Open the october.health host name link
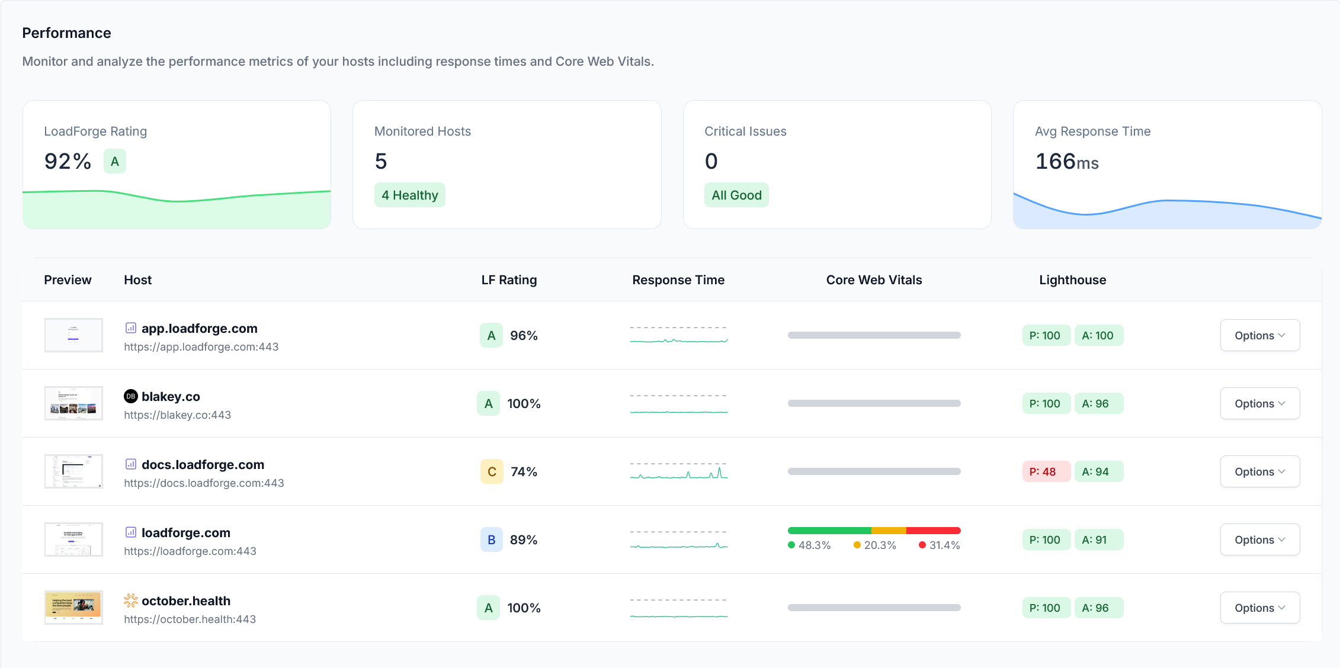The width and height of the screenshot is (1340, 668). point(186,600)
